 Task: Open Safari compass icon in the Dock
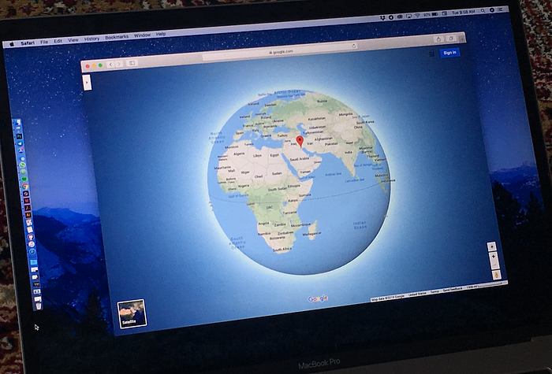[32, 251]
